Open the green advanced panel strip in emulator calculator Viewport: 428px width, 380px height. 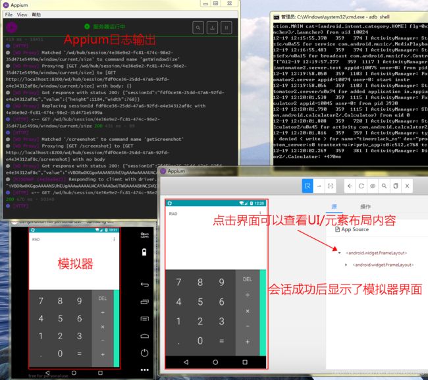pyautogui.click(x=117, y=328)
